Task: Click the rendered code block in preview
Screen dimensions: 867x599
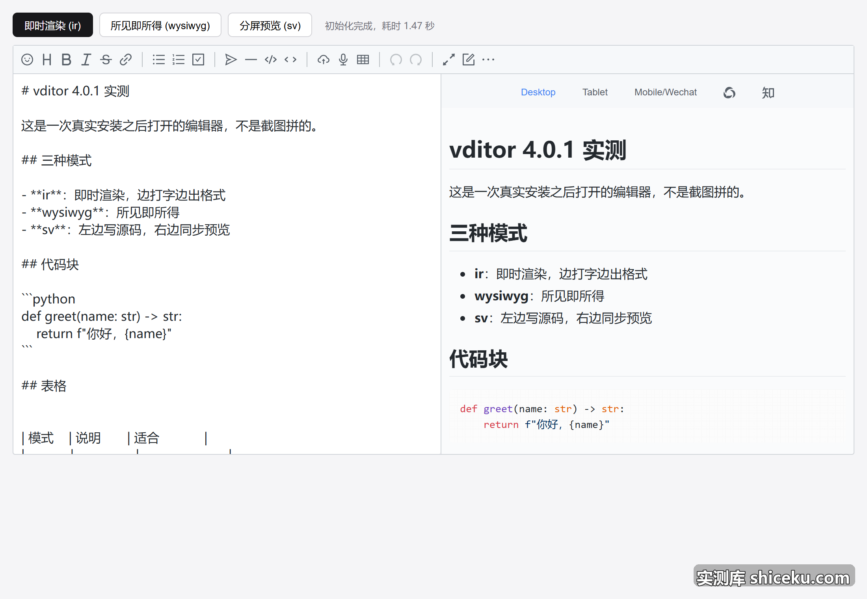Action: pyautogui.click(x=647, y=417)
